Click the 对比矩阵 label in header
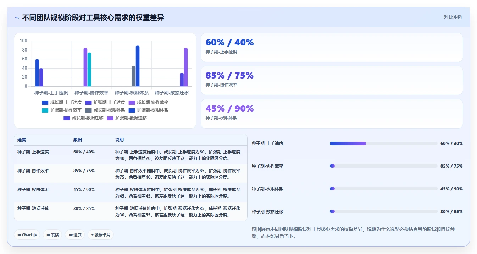Image resolution: width=477 pixels, height=254 pixels. pos(453,17)
